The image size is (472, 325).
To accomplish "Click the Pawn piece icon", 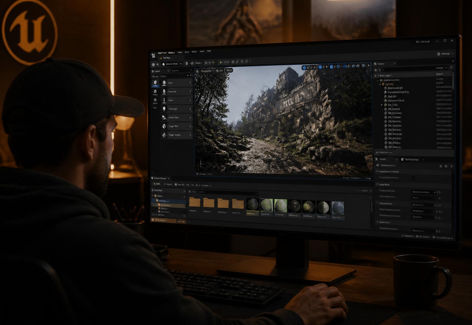I will point(164,100).
